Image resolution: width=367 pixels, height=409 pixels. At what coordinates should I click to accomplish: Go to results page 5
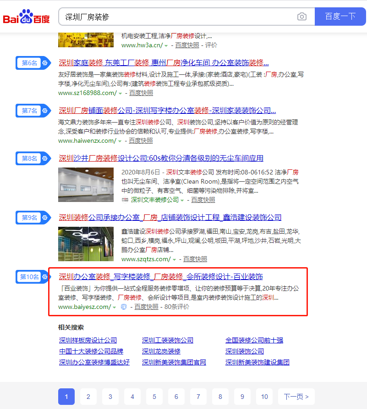click(154, 397)
